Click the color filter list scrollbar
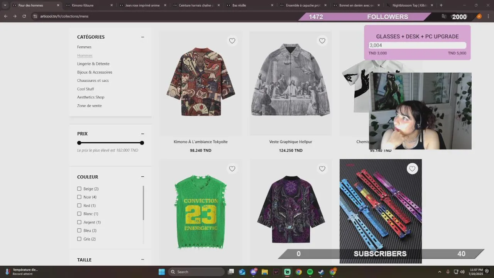Screen dimensions: 494x278 [144, 203]
